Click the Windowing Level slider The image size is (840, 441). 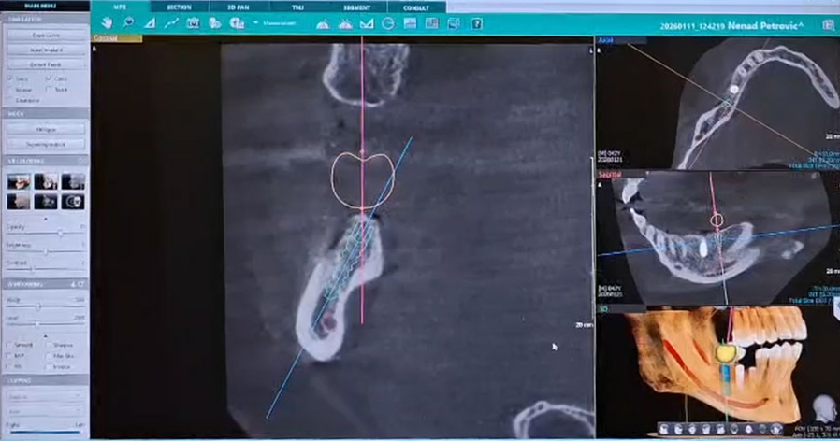pos(45,324)
